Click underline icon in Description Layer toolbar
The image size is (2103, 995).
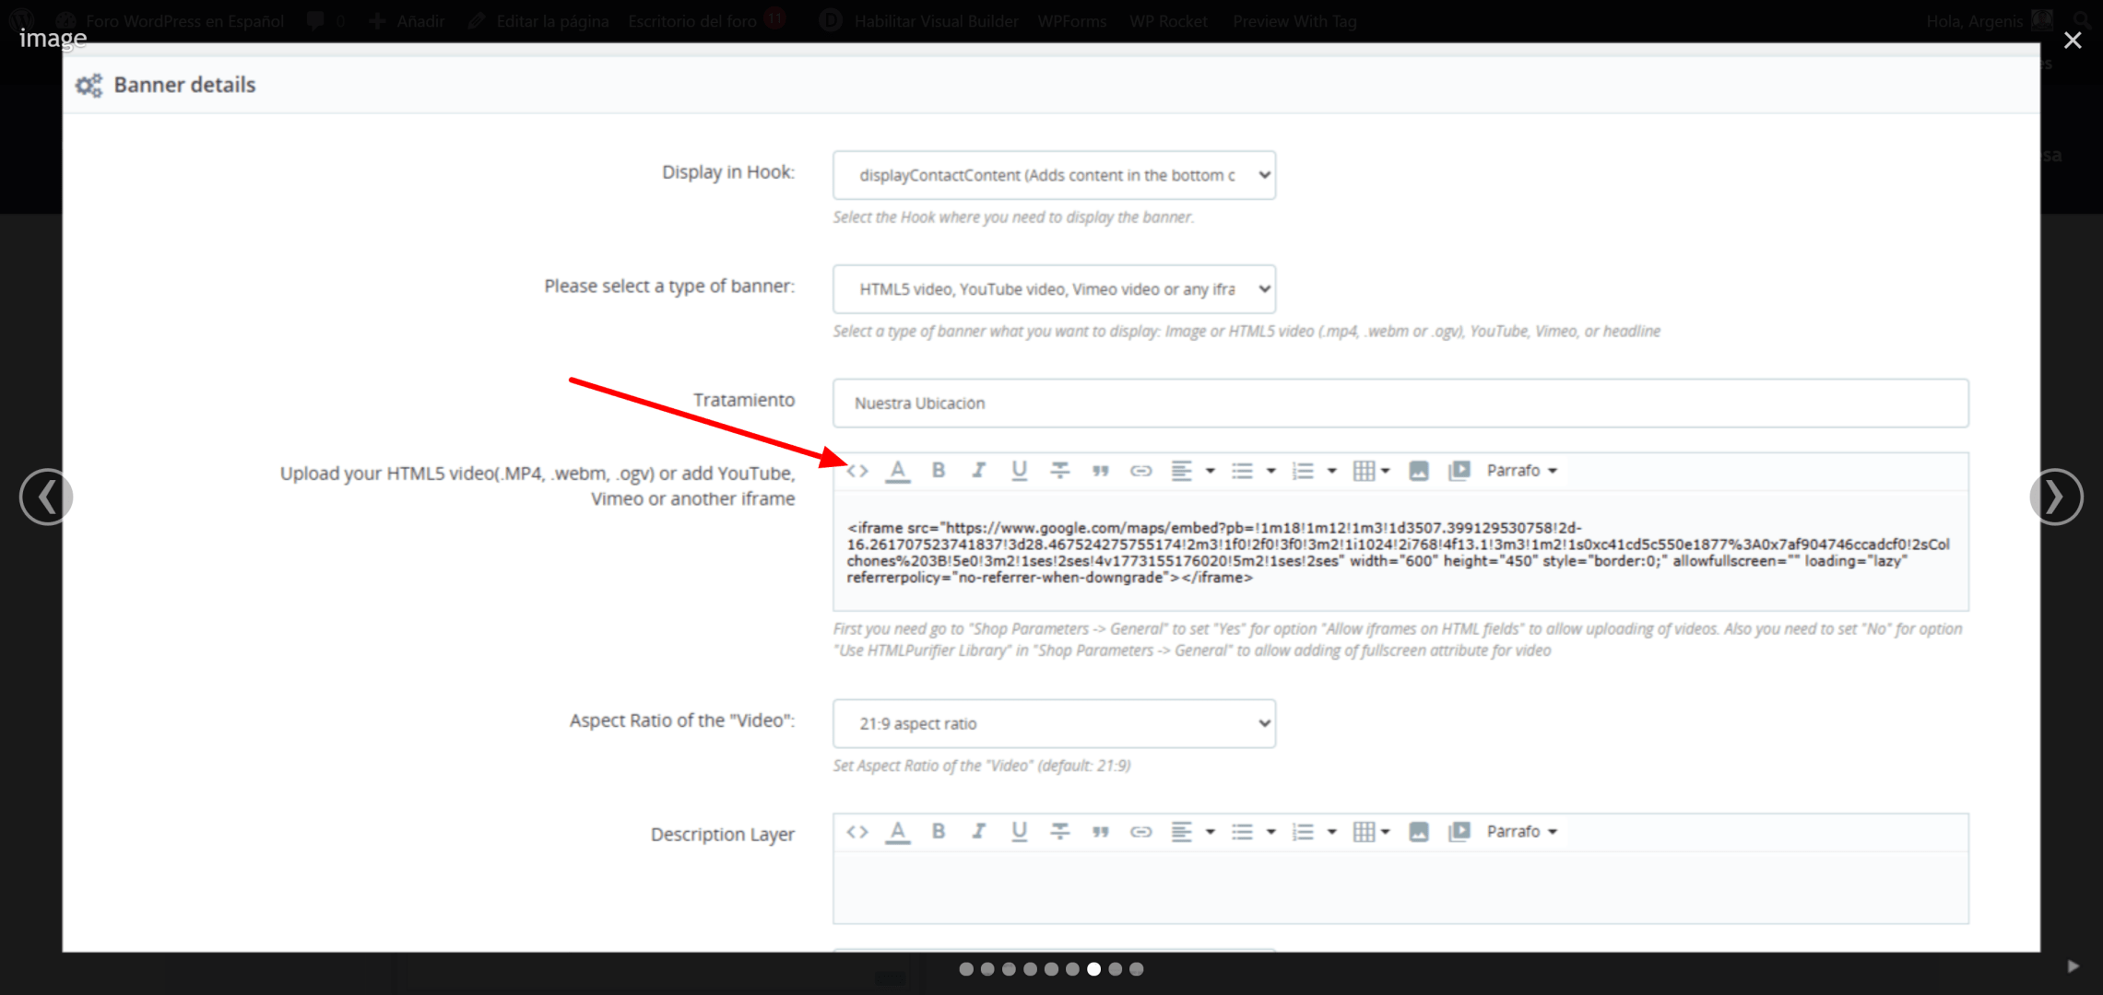[1019, 832]
